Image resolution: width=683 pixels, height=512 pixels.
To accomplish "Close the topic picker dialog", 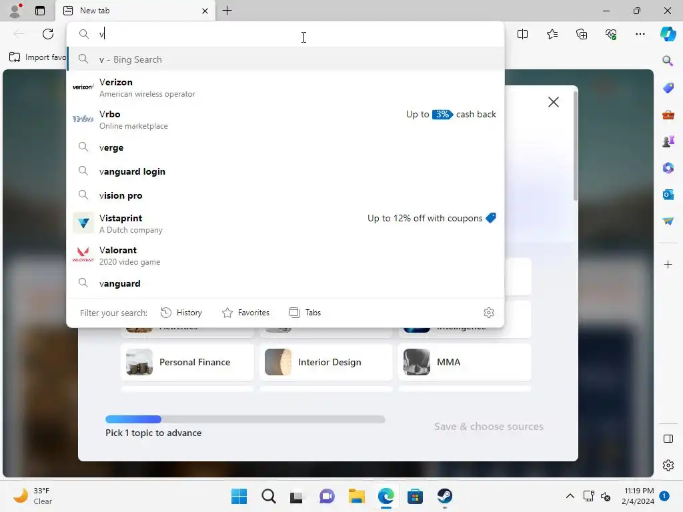I will (553, 102).
